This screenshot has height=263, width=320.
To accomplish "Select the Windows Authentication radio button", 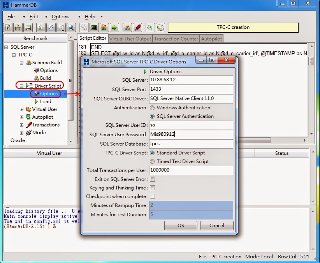I will point(152,108).
